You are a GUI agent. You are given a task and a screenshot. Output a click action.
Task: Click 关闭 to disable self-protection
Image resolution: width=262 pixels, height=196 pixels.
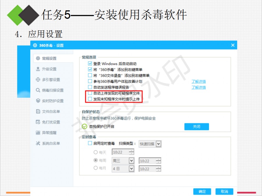[196, 127]
